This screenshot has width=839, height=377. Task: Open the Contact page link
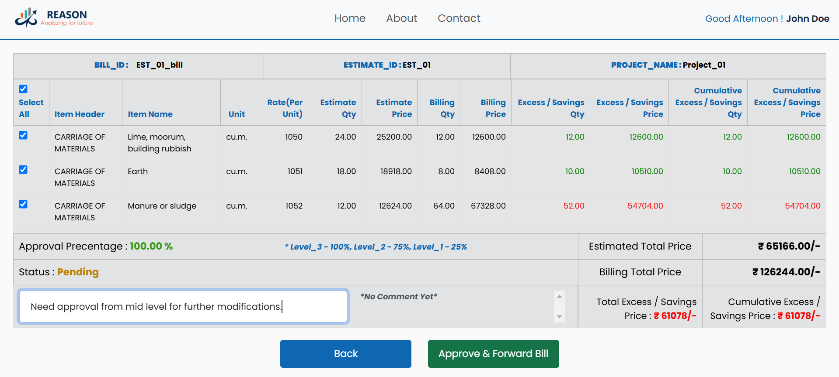coord(459,18)
